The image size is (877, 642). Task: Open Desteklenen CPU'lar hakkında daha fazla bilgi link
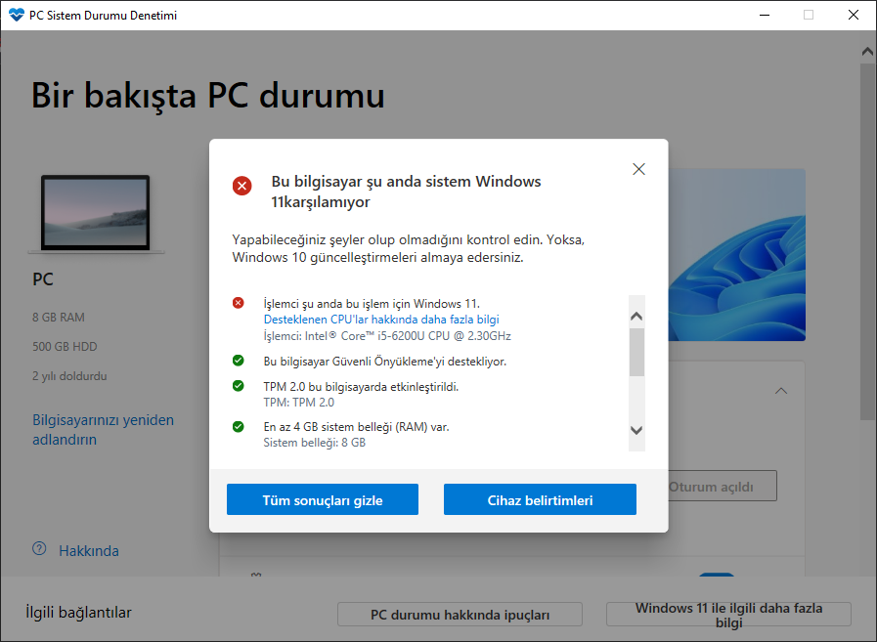[x=381, y=320]
